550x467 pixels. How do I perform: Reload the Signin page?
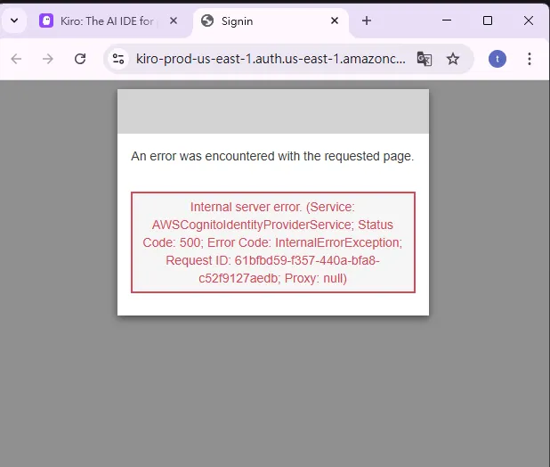click(80, 59)
